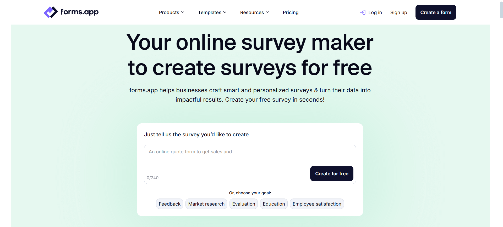503x227 pixels.
Task: Select the Employee satisfaction goal
Action: (317, 204)
